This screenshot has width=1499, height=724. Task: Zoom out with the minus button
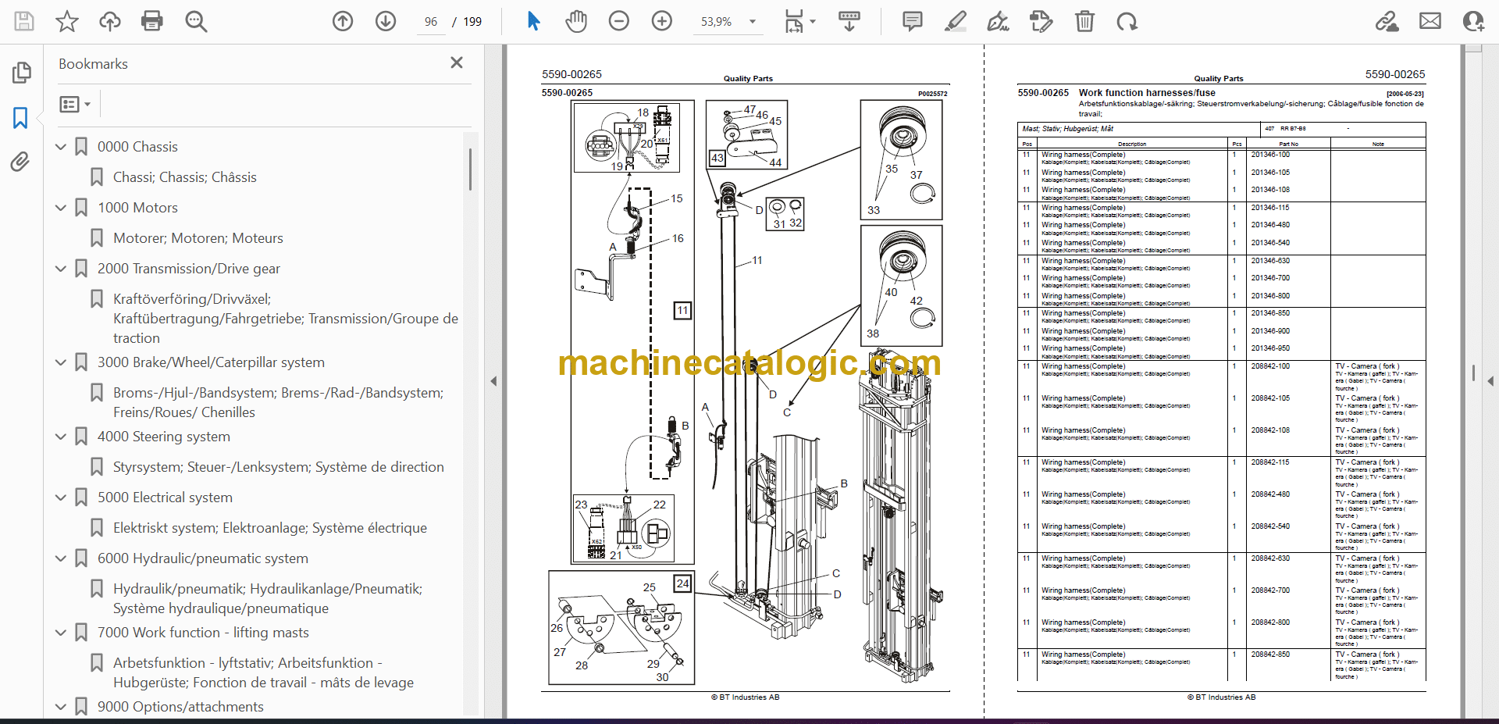619,21
